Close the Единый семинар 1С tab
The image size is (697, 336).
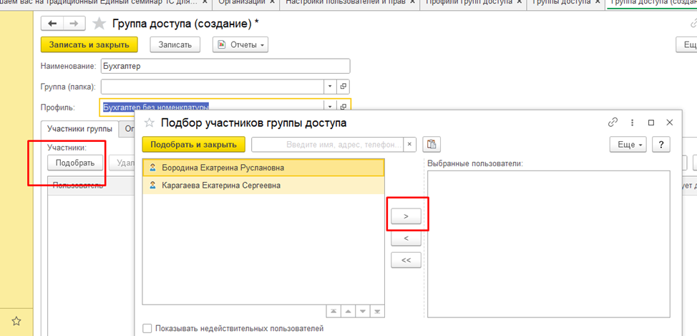205,2
